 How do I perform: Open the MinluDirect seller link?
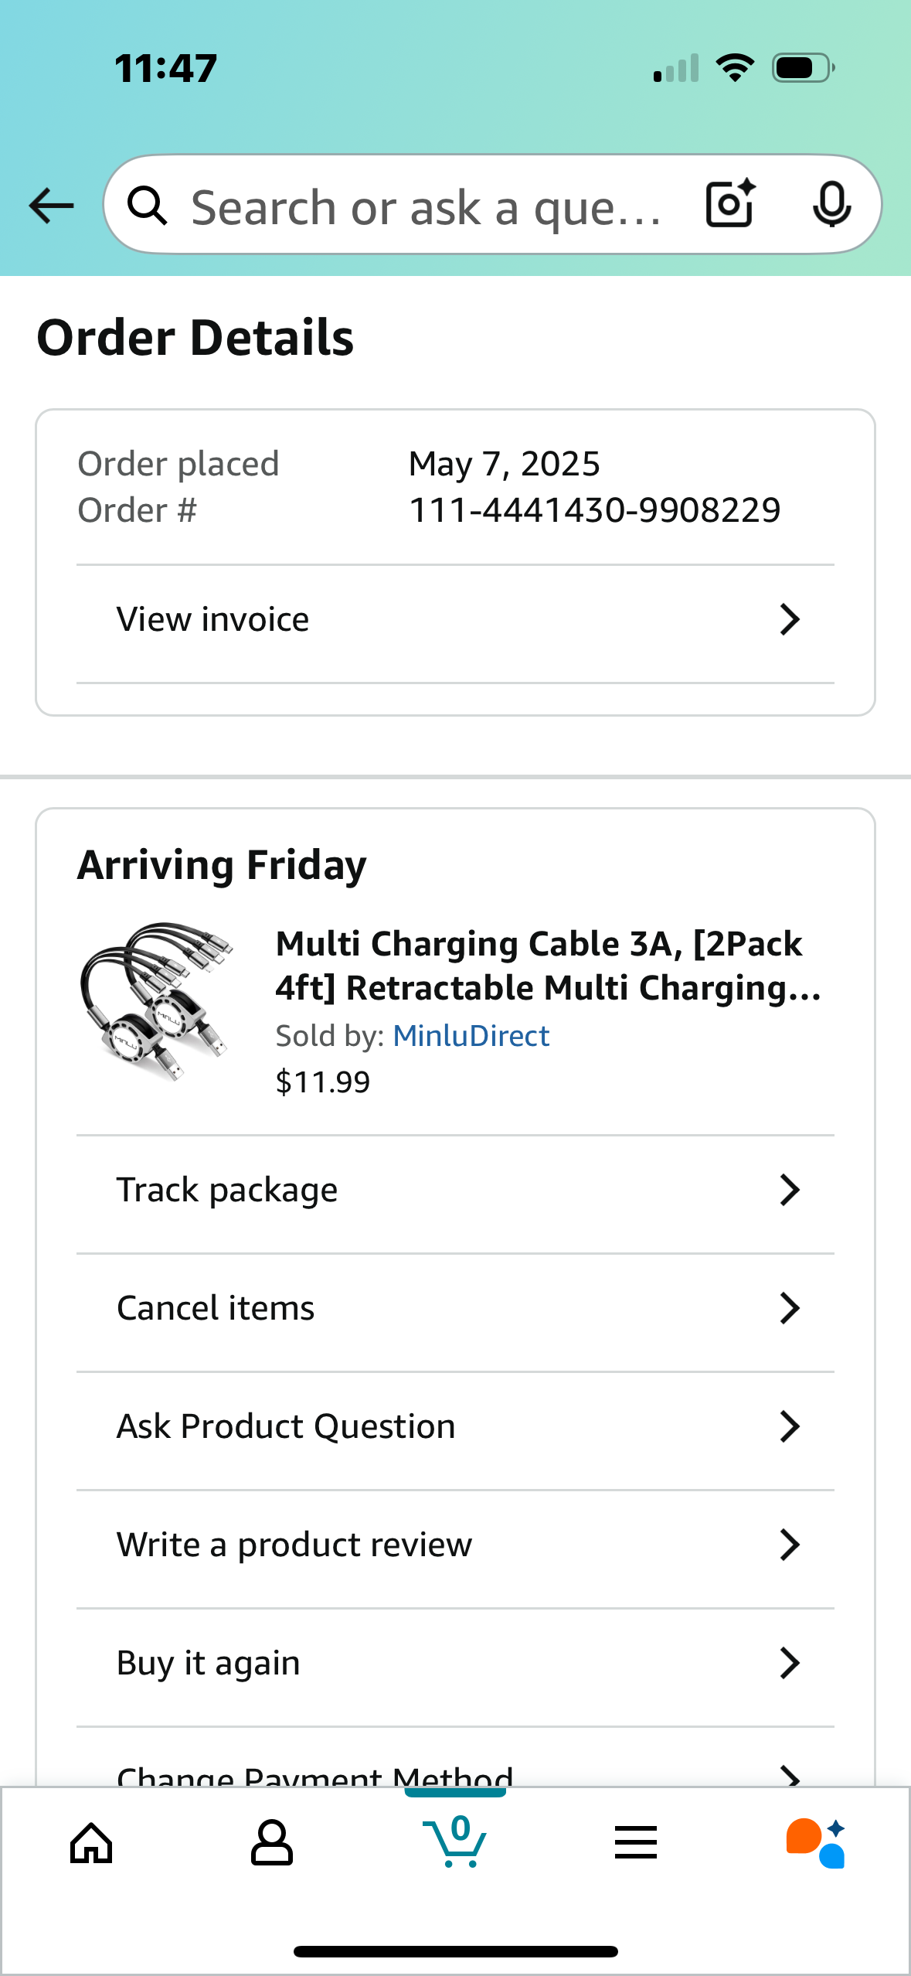point(471,1036)
